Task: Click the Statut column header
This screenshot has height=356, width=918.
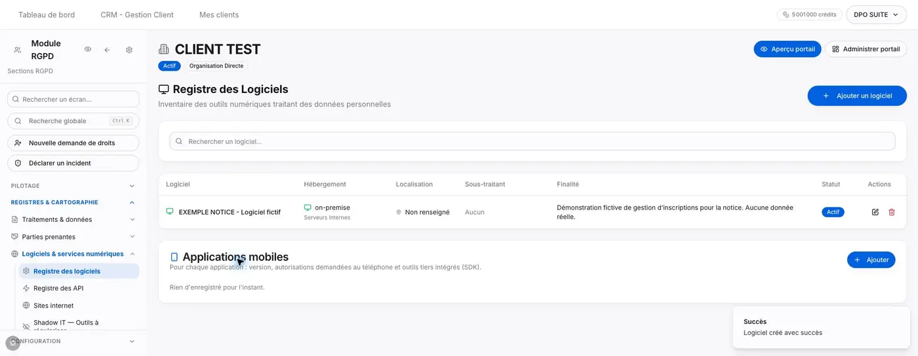Action: (x=831, y=185)
